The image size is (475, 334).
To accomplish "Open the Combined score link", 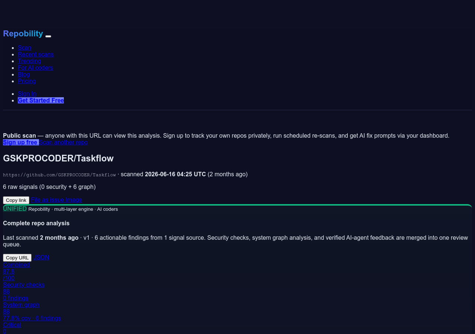I will 16,271.
